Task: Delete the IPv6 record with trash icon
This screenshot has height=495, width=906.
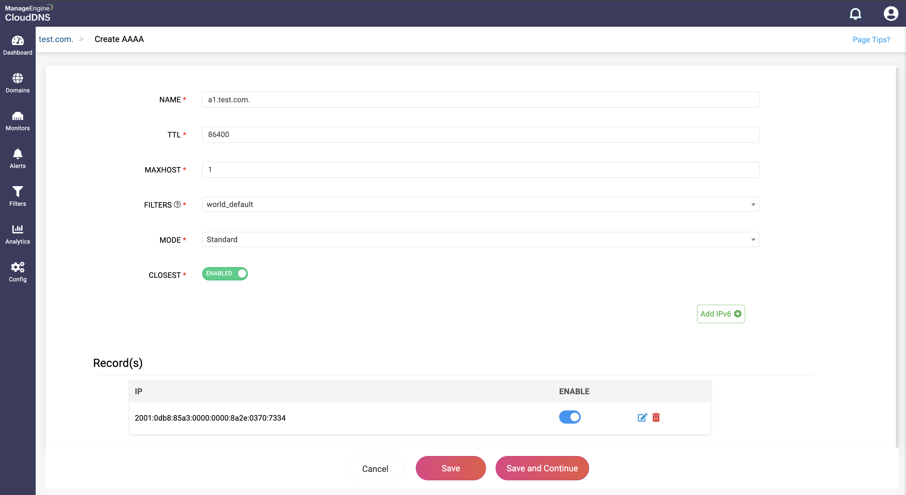Action: tap(656, 418)
